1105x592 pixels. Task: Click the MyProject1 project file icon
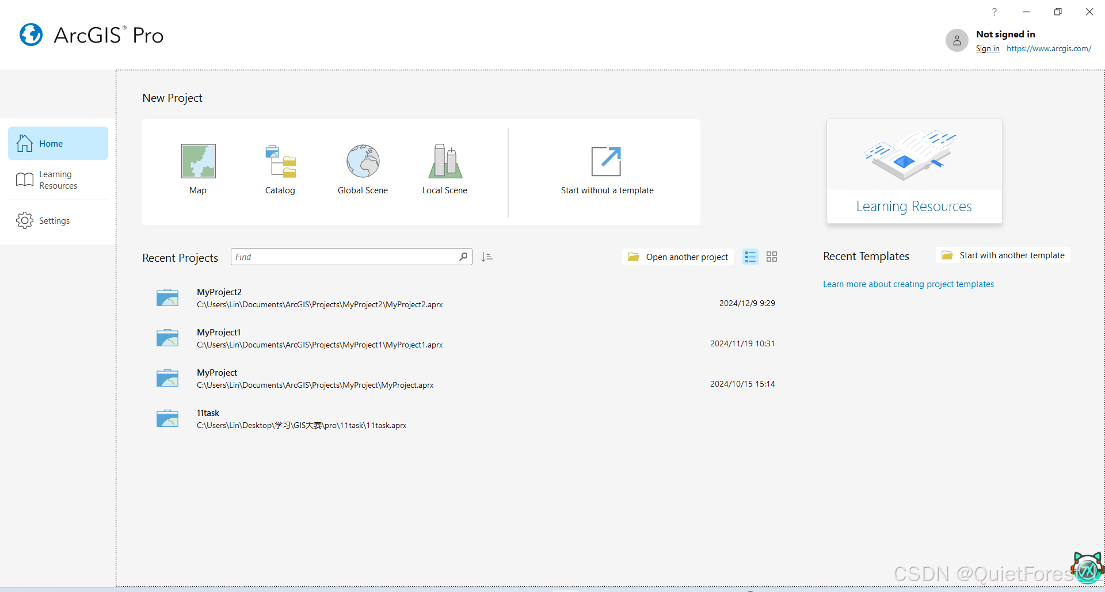pyautogui.click(x=167, y=338)
